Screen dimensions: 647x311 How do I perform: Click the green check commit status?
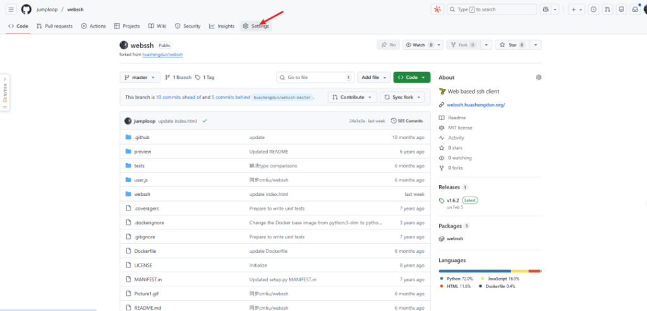[x=205, y=121]
